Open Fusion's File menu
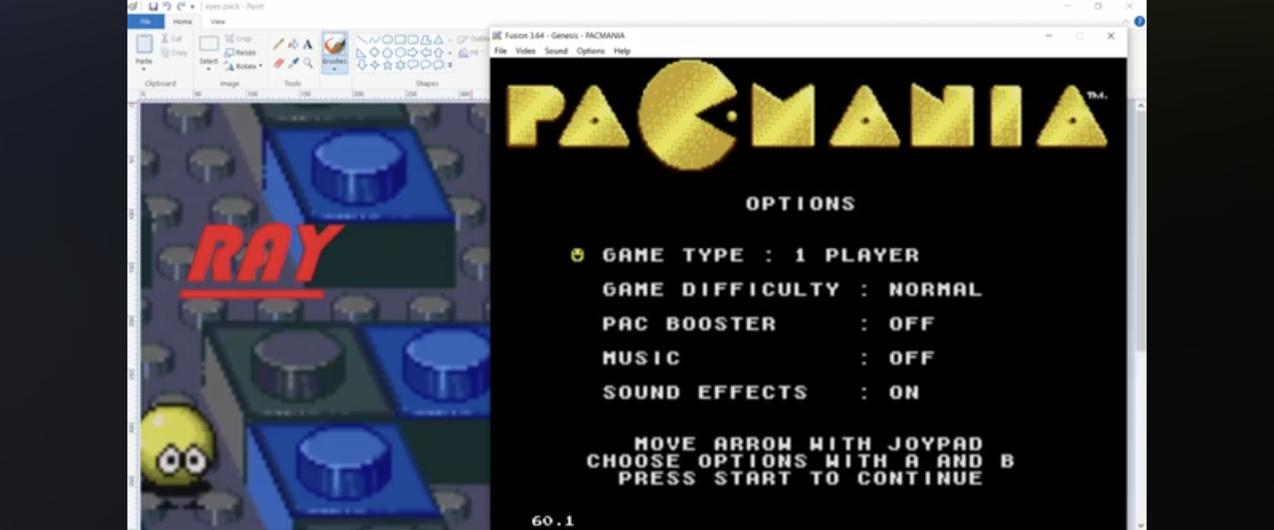1274x530 pixels. click(501, 51)
